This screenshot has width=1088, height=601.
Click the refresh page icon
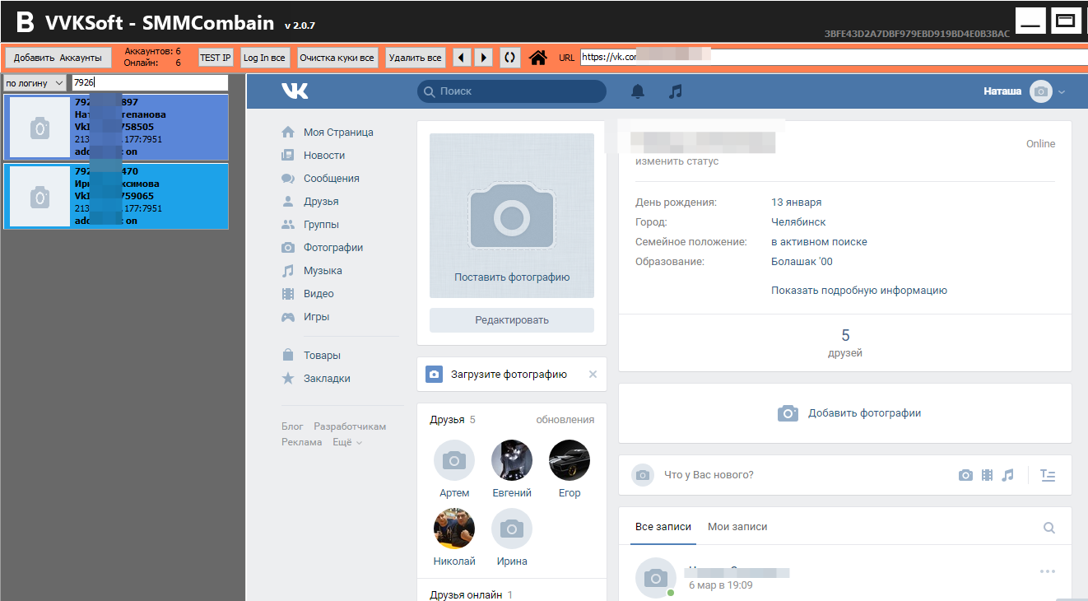pyautogui.click(x=510, y=58)
